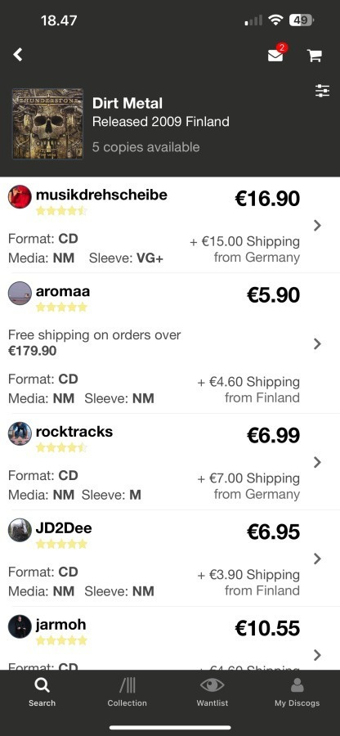Viewport: 340px width, 736px height.
Task: Open the Dirt Metal album cover thumbnail
Action: 47,124
